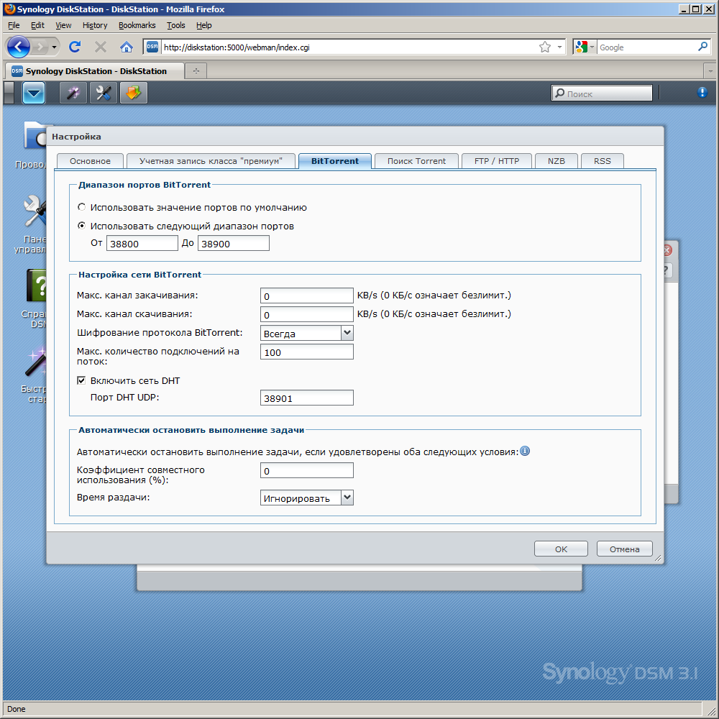Switch to Поиск Torrent tab
This screenshot has height=719, width=719.
(x=416, y=161)
